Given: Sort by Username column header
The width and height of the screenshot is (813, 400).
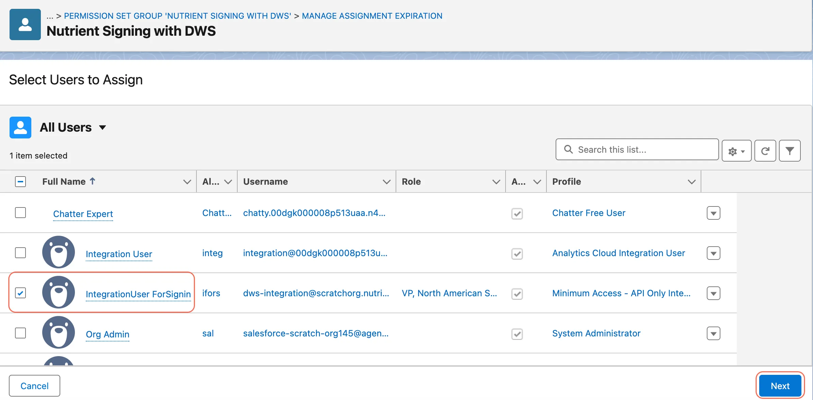Looking at the screenshot, I should (x=266, y=182).
